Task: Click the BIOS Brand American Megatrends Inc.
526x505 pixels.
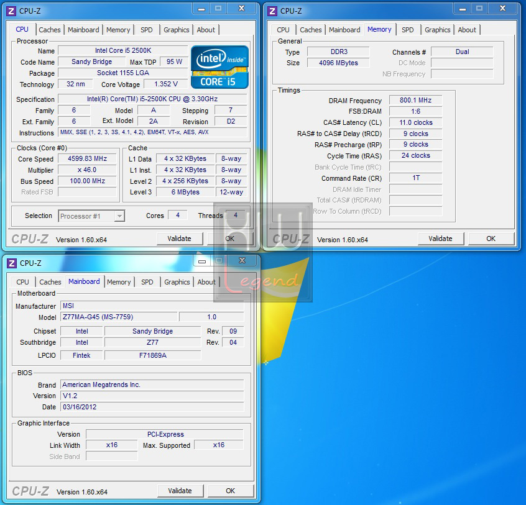Action: point(152,384)
